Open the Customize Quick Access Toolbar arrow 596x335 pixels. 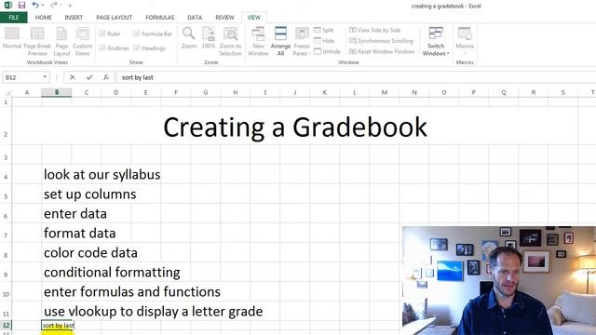(x=71, y=6)
